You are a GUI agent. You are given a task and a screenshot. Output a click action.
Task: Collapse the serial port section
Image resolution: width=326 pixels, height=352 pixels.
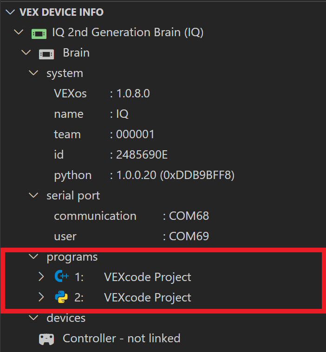tap(33, 196)
